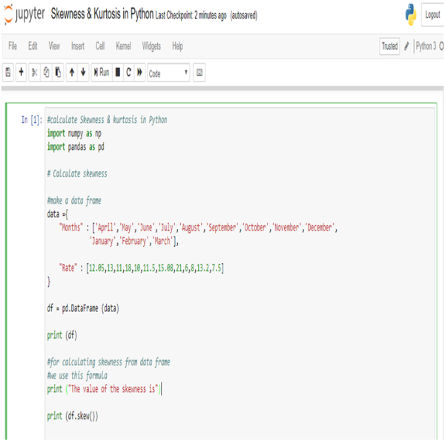Restart kernel and rerun whole notebook
The height and width of the screenshot is (441, 445).
point(139,73)
